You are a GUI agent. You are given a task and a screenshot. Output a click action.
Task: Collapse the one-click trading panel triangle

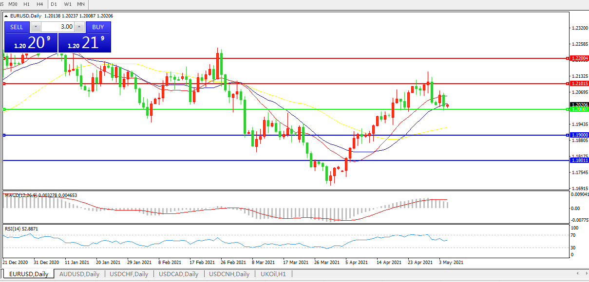(6, 16)
